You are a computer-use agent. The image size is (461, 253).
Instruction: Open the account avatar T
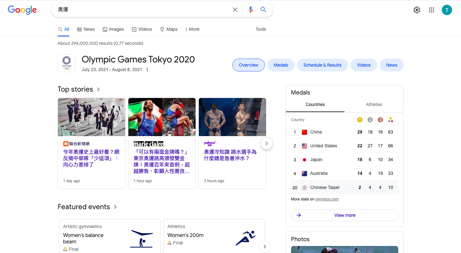click(447, 10)
